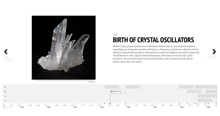Go to the next slide with right chevron
Image resolution: width=220 pixels, height=116 pixels.
tap(214, 52)
